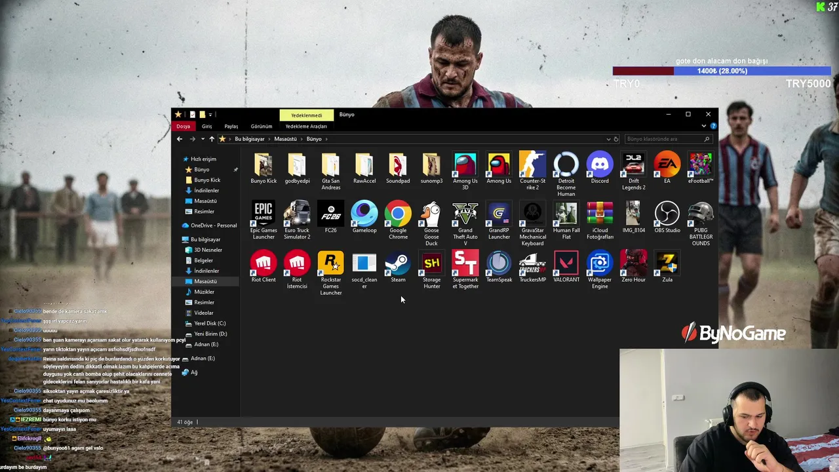Screen dimensions: 839x472
Task: Expand the ribbon with the chevron
Action: click(x=704, y=126)
